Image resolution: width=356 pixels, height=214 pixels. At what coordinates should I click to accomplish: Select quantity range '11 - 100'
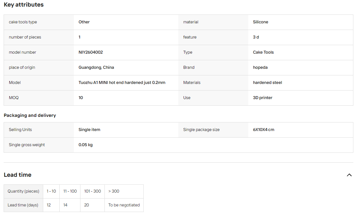tap(70, 191)
